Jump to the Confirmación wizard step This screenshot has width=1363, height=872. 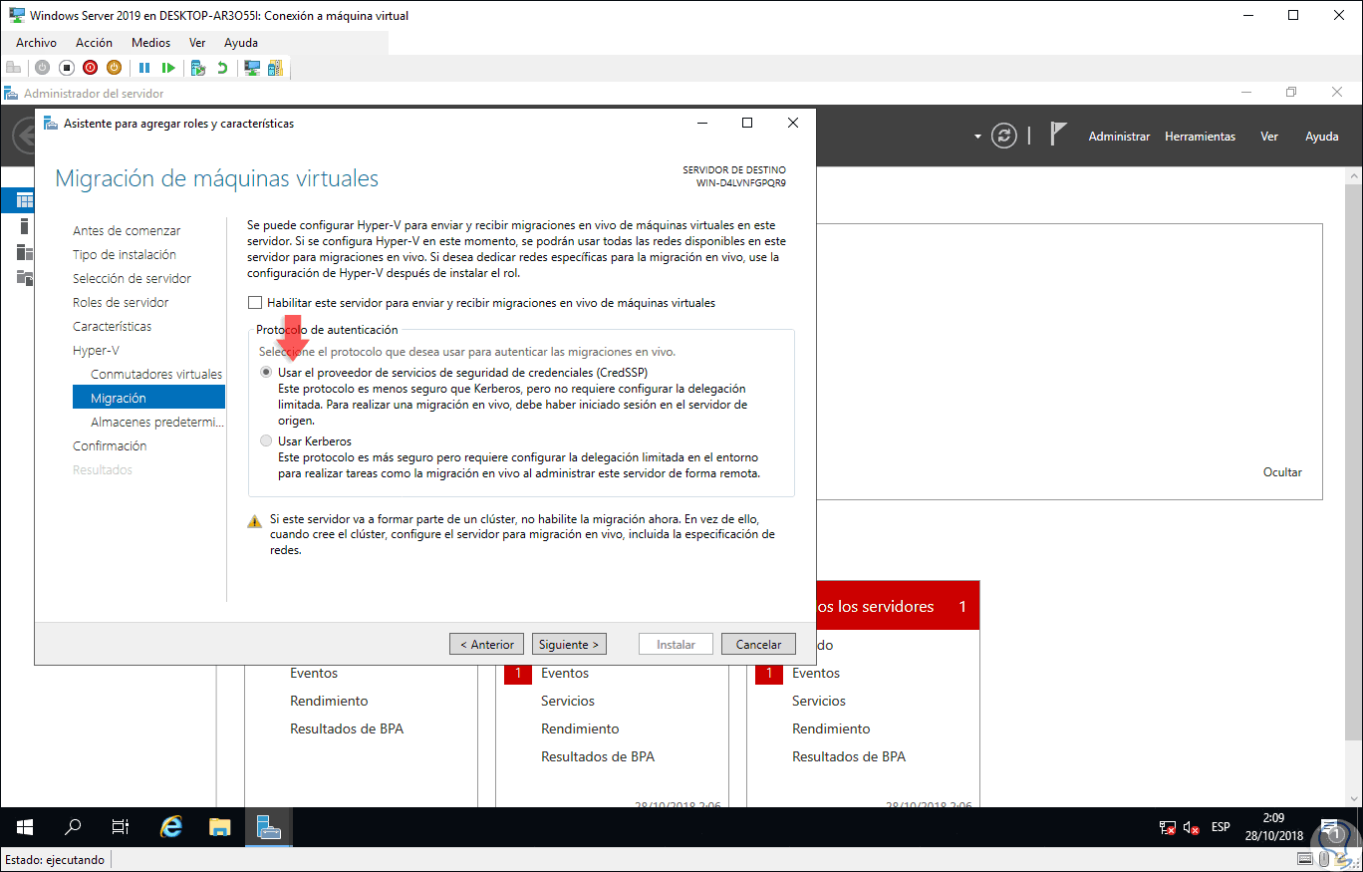pyautogui.click(x=110, y=445)
